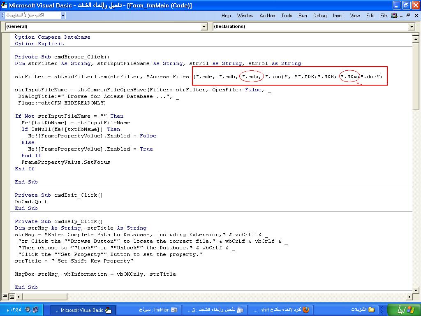The width and height of the screenshot is (421, 316).
Task: Open the Help menu
Action: (x=226, y=16)
